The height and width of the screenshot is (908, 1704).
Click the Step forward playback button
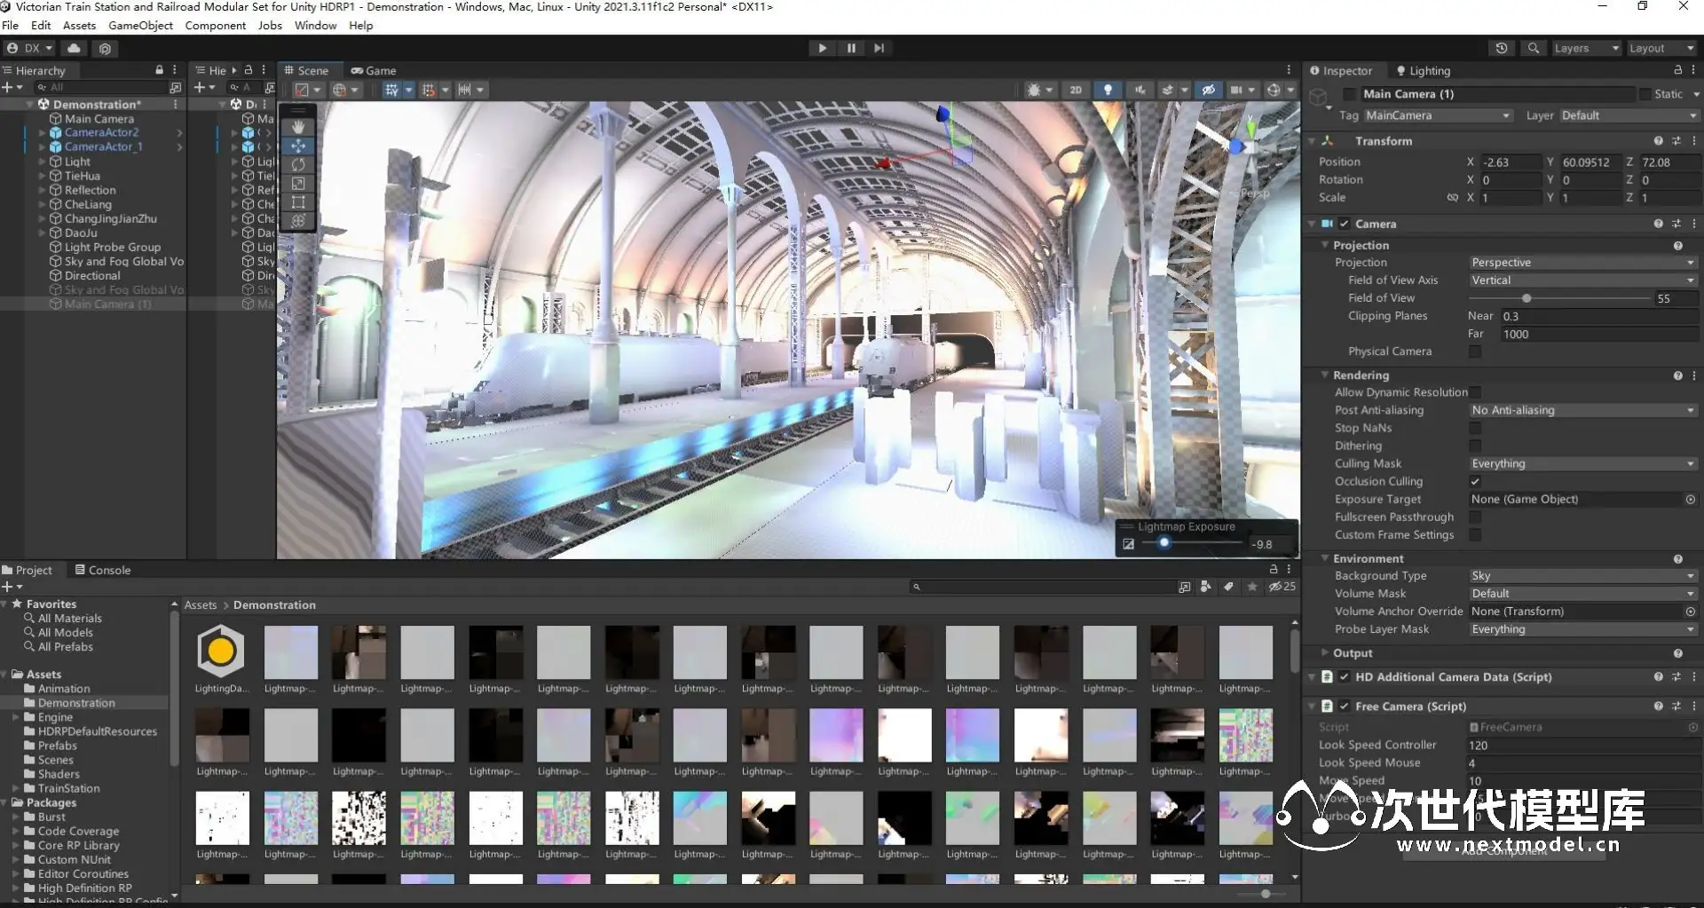point(879,48)
